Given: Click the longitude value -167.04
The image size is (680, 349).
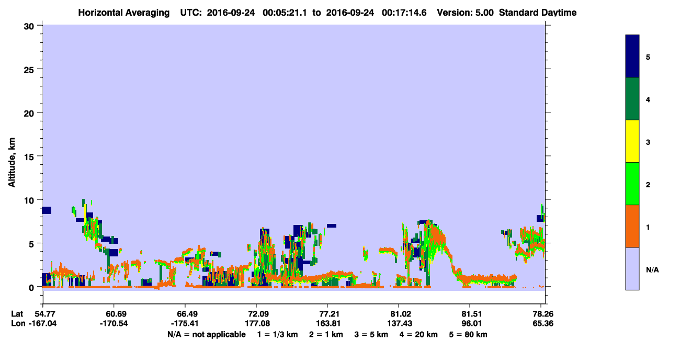Looking at the screenshot, I should pos(42,323).
